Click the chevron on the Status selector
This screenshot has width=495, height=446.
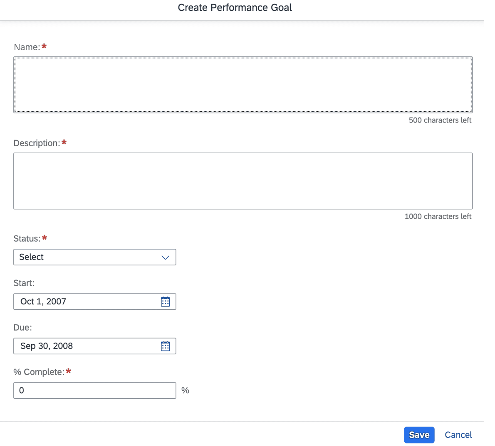point(165,257)
